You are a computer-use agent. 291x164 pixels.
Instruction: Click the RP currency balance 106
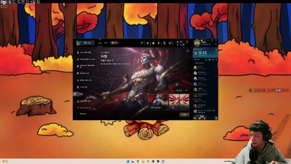(x=180, y=42)
